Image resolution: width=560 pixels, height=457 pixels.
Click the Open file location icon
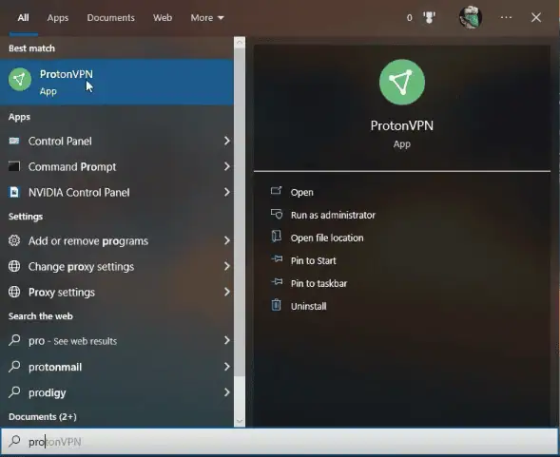(x=276, y=237)
